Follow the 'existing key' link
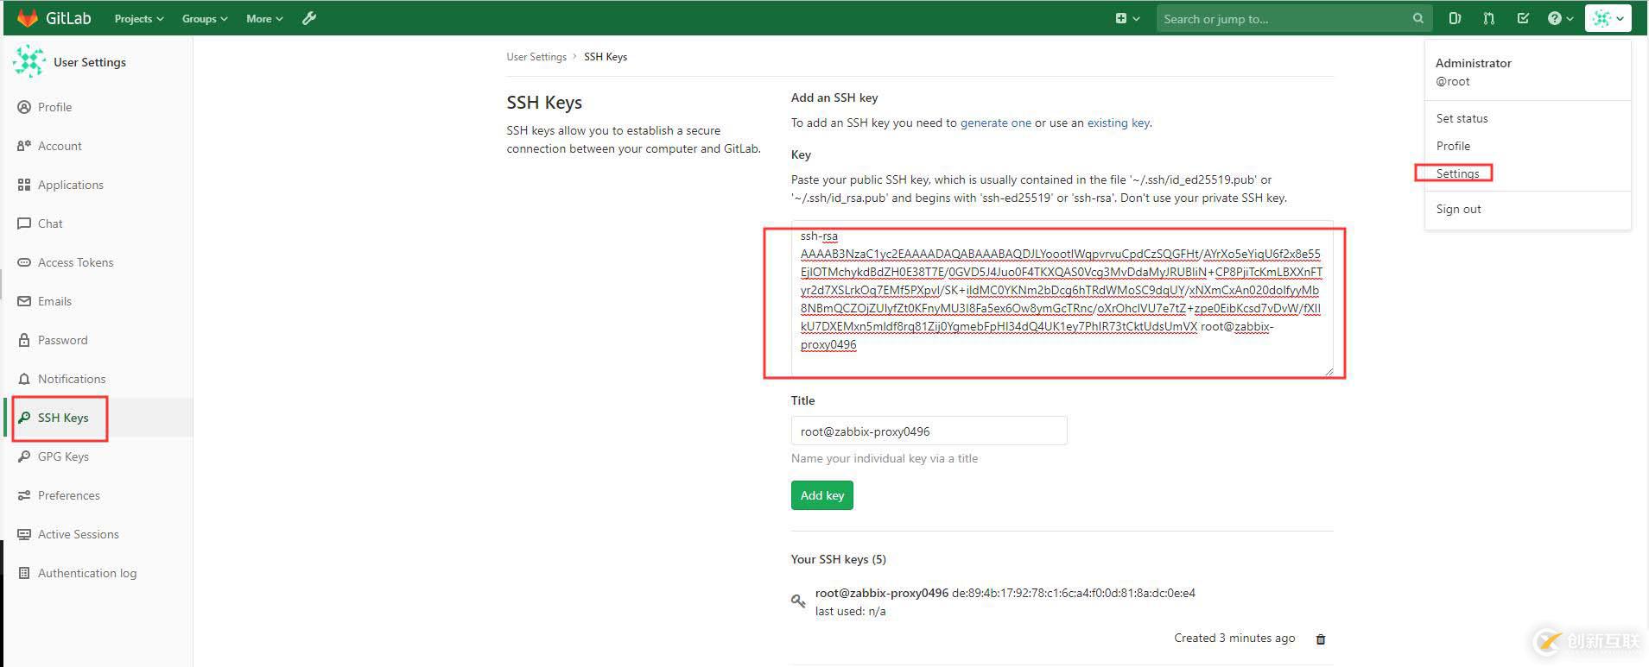1649x667 pixels. (x=1119, y=123)
